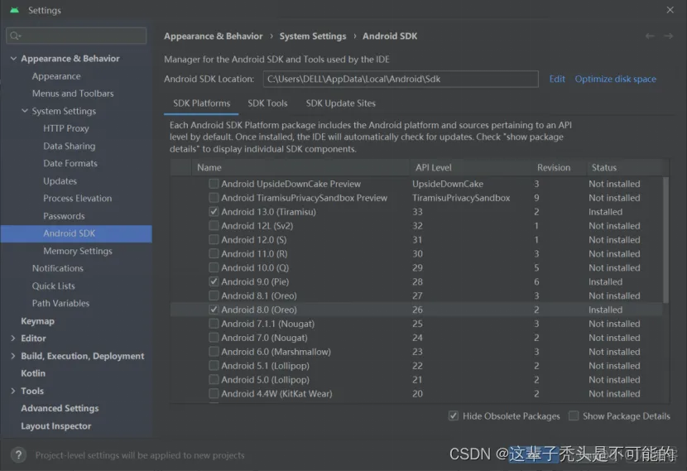Check Android 8.1 (Oreo) checkbox
This screenshot has height=471, width=687.
[214, 296]
